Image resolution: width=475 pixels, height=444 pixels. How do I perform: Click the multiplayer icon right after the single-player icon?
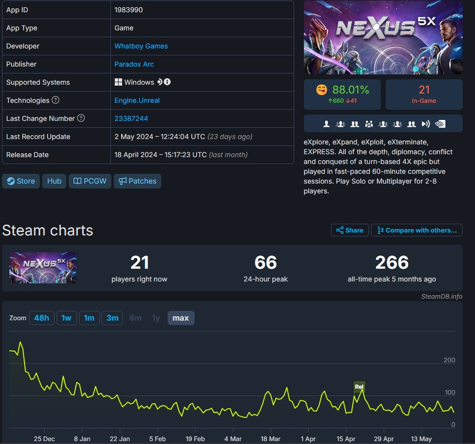coord(341,124)
